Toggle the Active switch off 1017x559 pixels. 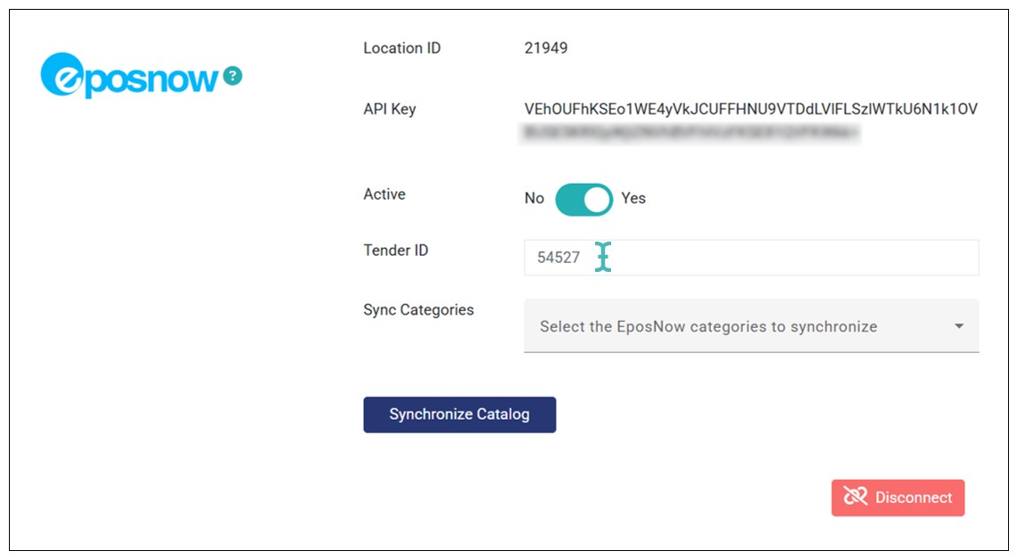583,199
